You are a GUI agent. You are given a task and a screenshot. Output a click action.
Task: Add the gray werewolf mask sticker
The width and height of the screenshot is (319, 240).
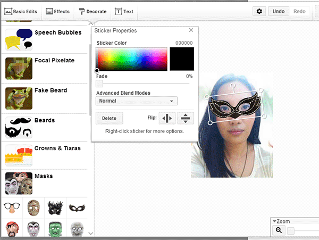coord(77,229)
